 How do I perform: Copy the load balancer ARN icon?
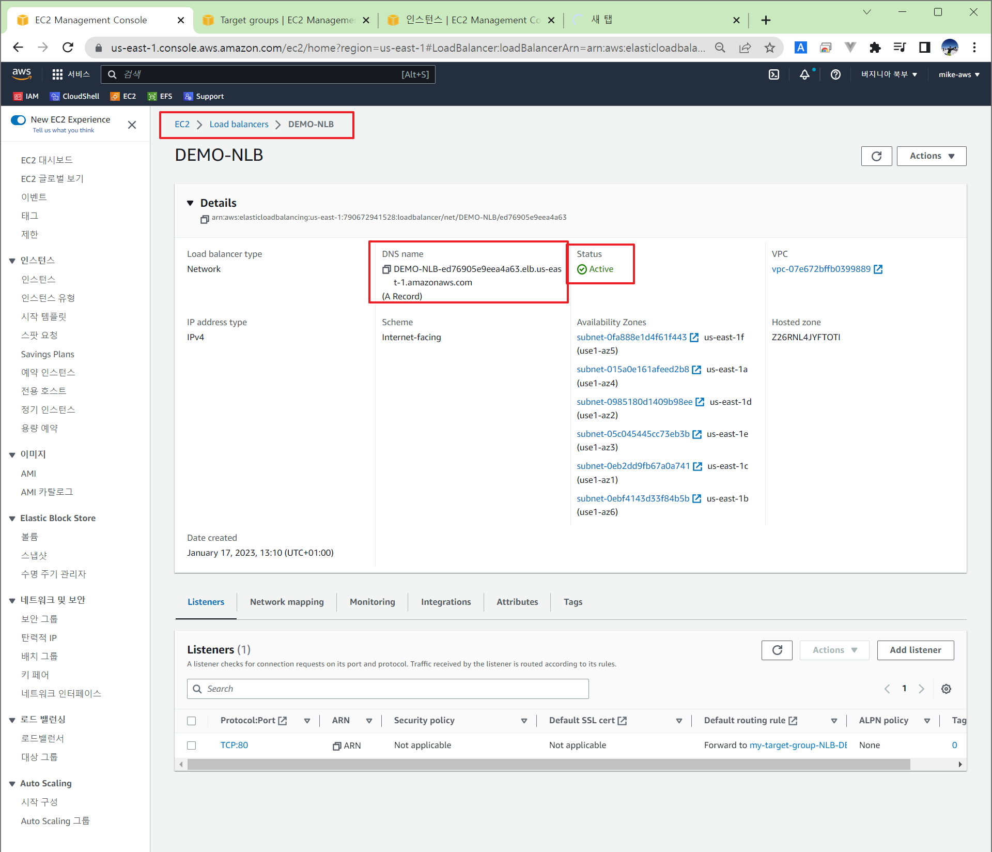(x=205, y=219)
